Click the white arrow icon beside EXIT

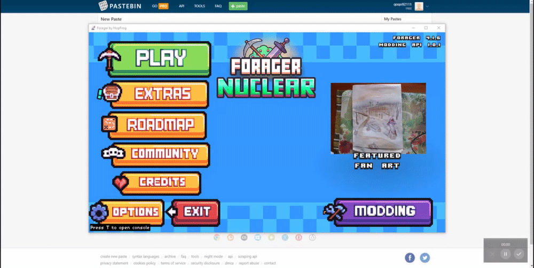[171, 212]
